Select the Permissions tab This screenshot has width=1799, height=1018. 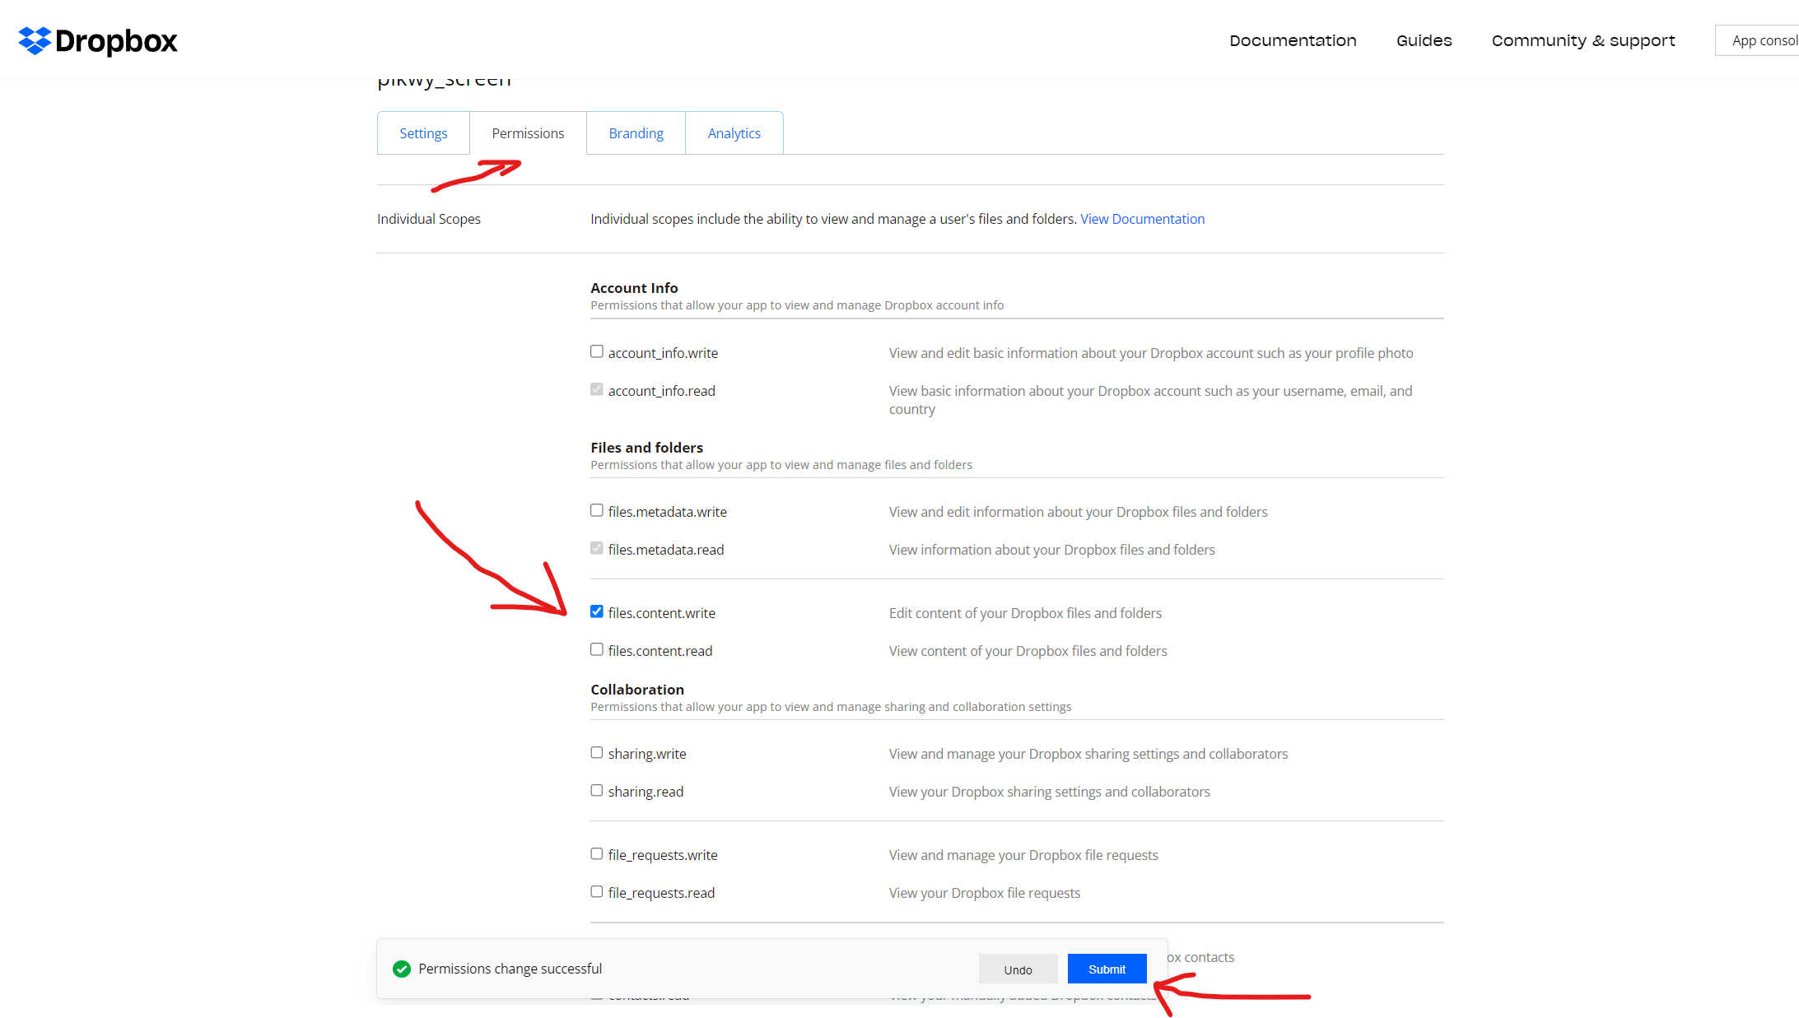(x=528, y=133)
